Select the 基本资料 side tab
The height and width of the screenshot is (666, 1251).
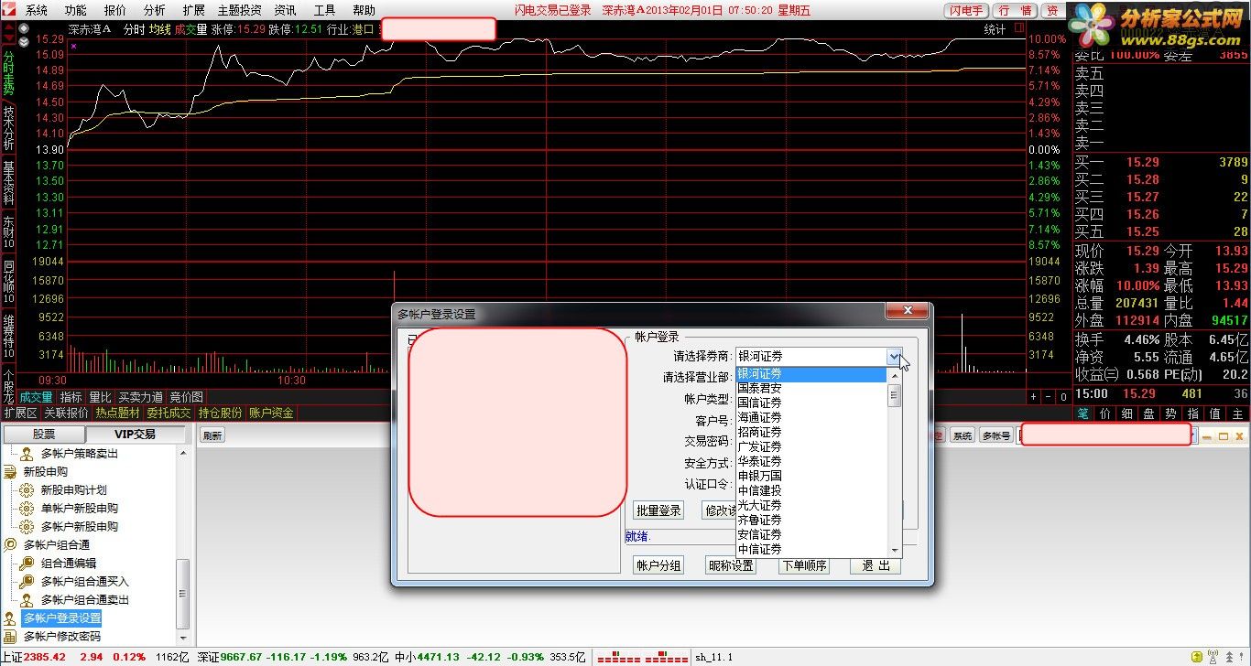8,183
